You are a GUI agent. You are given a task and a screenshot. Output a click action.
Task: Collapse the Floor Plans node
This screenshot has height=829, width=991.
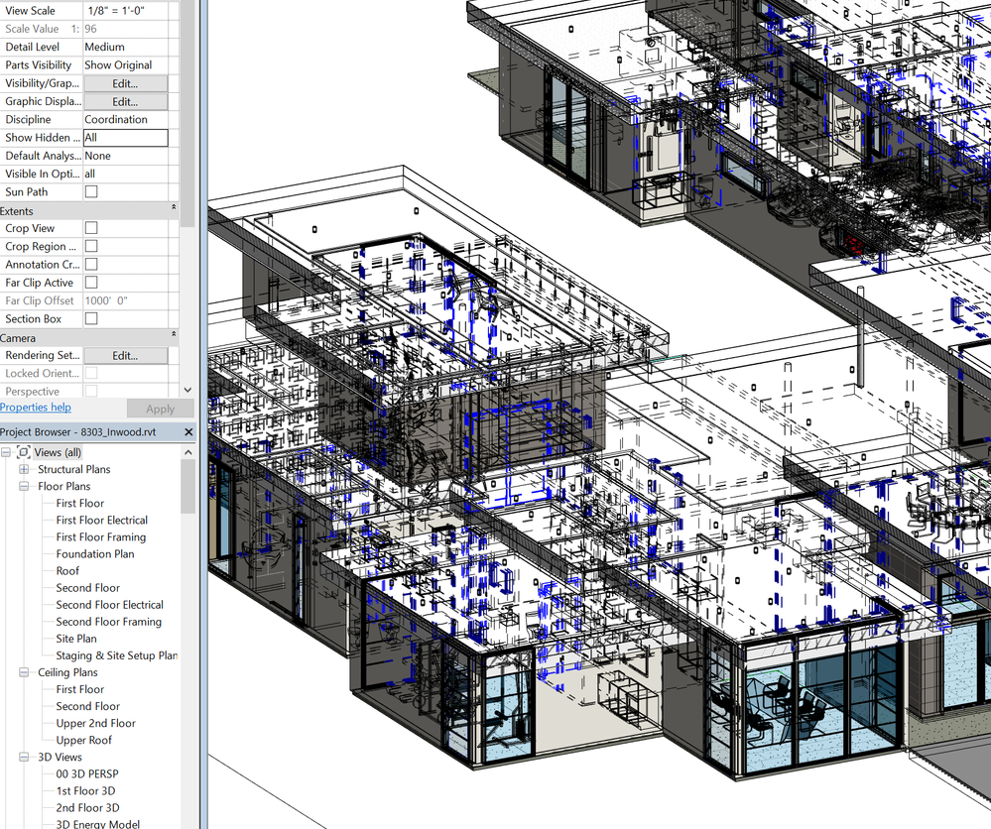click(24, 487)
